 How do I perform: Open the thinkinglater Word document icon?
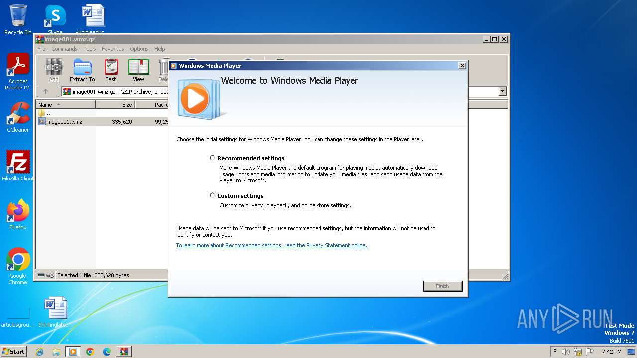[55, 312]
